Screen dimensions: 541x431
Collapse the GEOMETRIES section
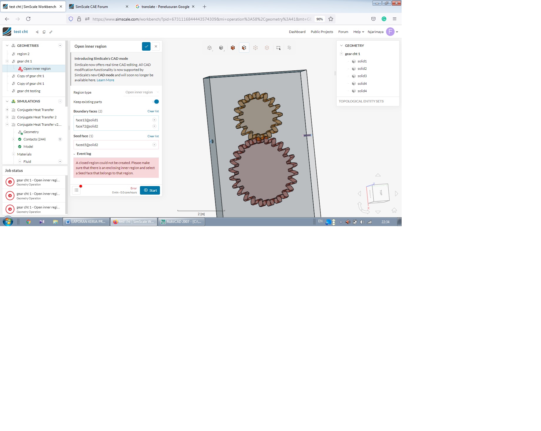7,46
